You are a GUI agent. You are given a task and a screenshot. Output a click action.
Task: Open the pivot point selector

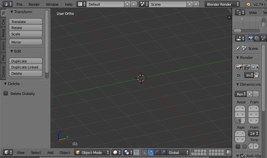coord(128,152)
